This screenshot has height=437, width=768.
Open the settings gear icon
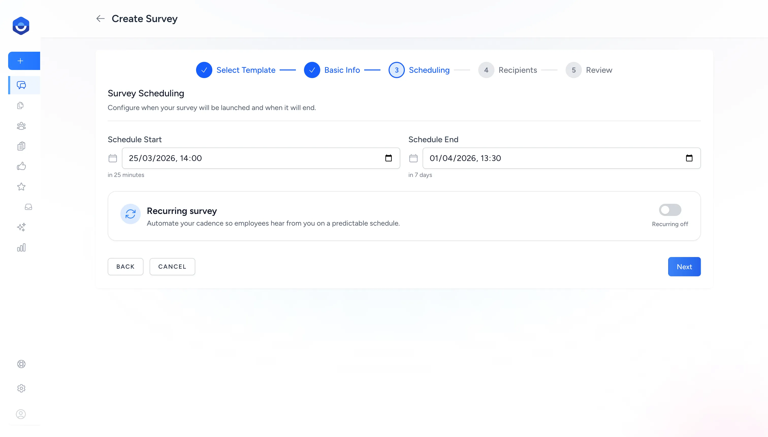[x=21, y=388]
